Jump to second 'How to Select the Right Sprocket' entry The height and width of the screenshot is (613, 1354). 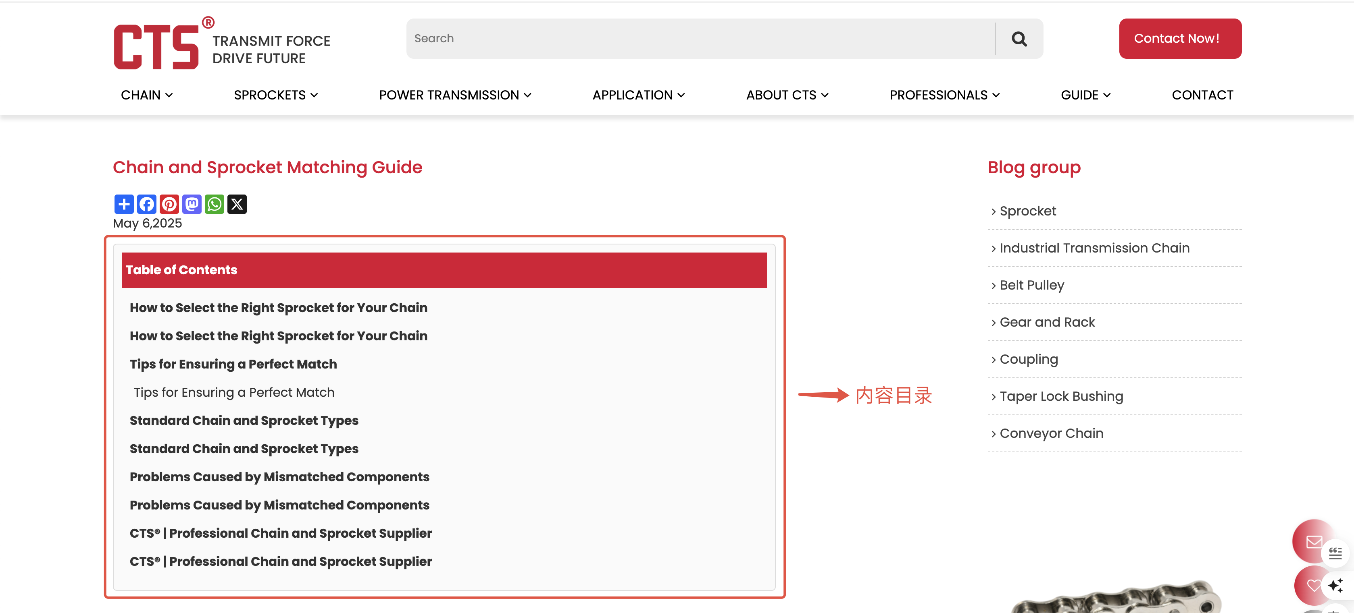[279, 336]
